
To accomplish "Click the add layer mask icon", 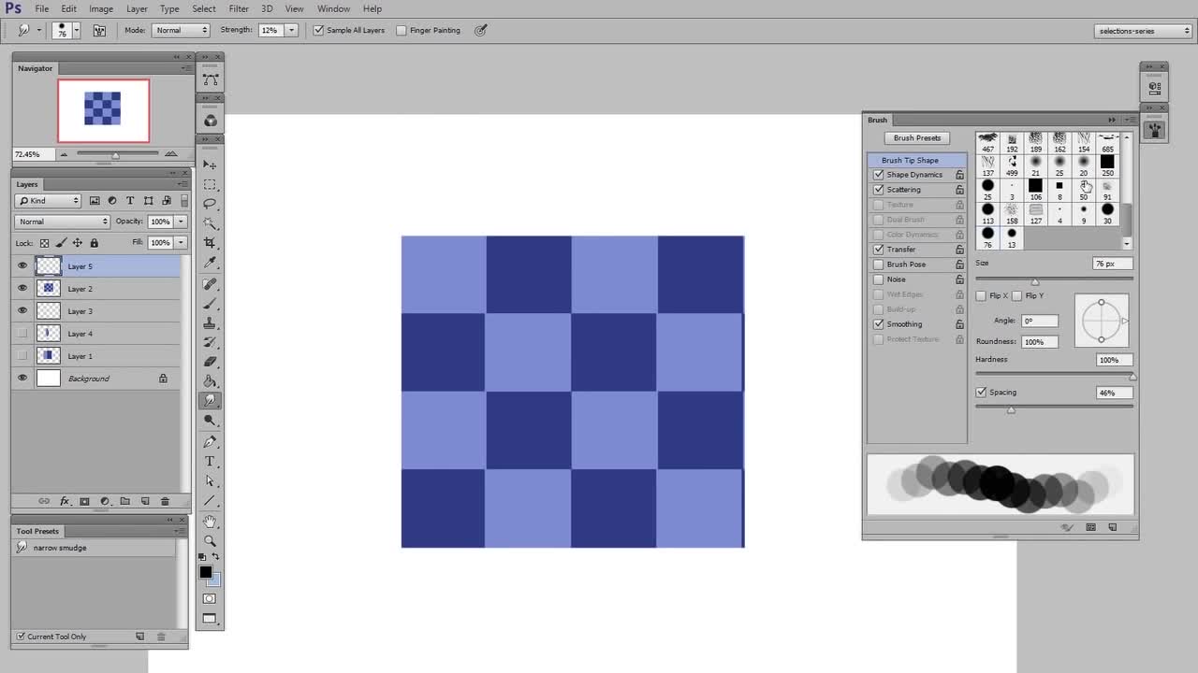I will [x=84, y=502].
